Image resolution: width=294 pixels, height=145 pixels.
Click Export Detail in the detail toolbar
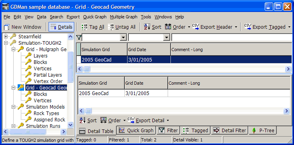coord(146,121)
